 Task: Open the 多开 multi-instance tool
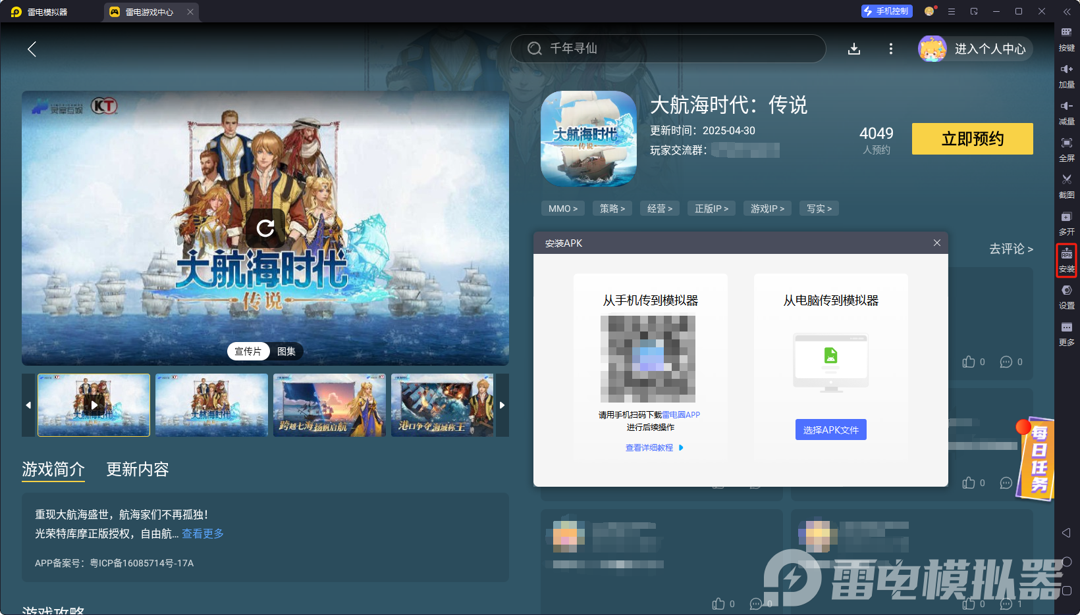click(1067, 223)
